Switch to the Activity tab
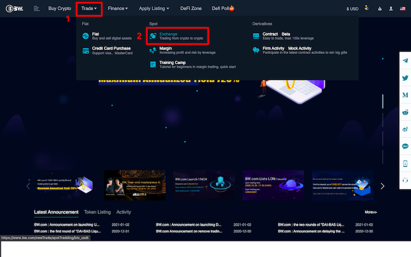 [123, 212]
